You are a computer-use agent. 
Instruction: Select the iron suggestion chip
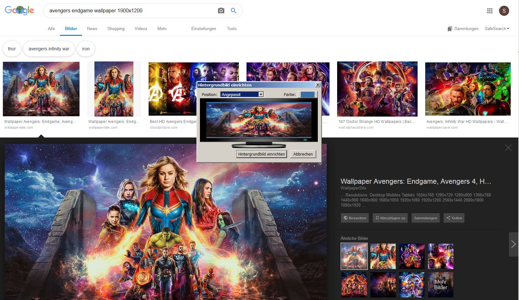(86, 49)
